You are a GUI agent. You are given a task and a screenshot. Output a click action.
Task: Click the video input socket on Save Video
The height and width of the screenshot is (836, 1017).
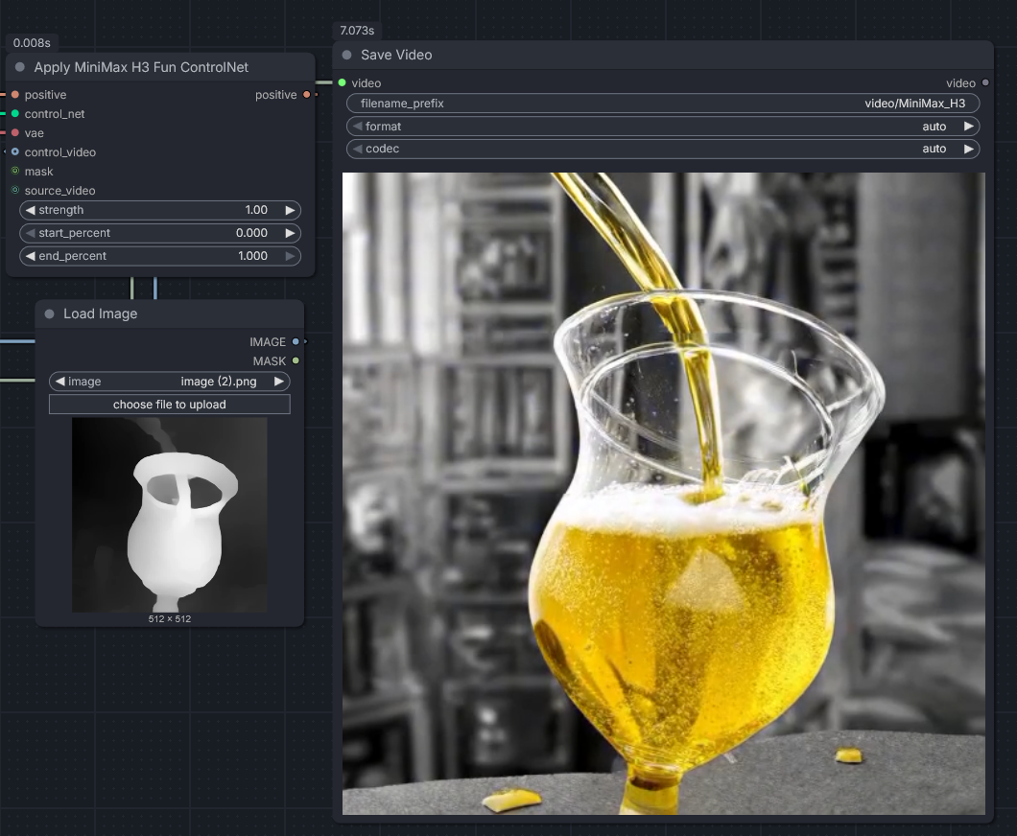pos(342,83)
